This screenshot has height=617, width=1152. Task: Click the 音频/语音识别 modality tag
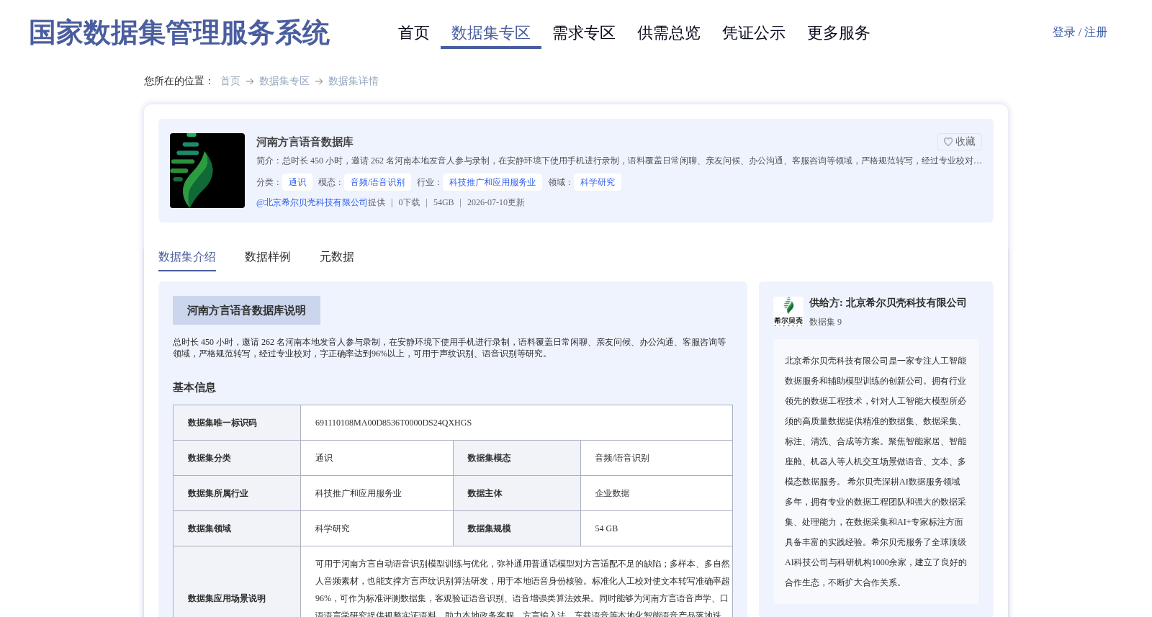[x=377, y=182]
